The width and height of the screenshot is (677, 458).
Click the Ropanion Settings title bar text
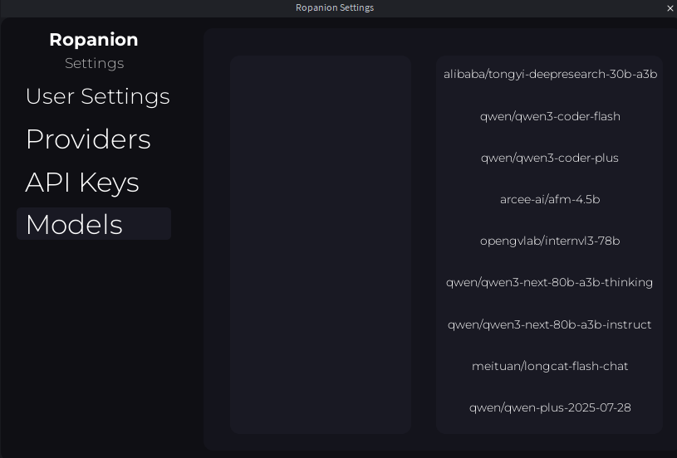pyautogui.click(x=335, y=8)
